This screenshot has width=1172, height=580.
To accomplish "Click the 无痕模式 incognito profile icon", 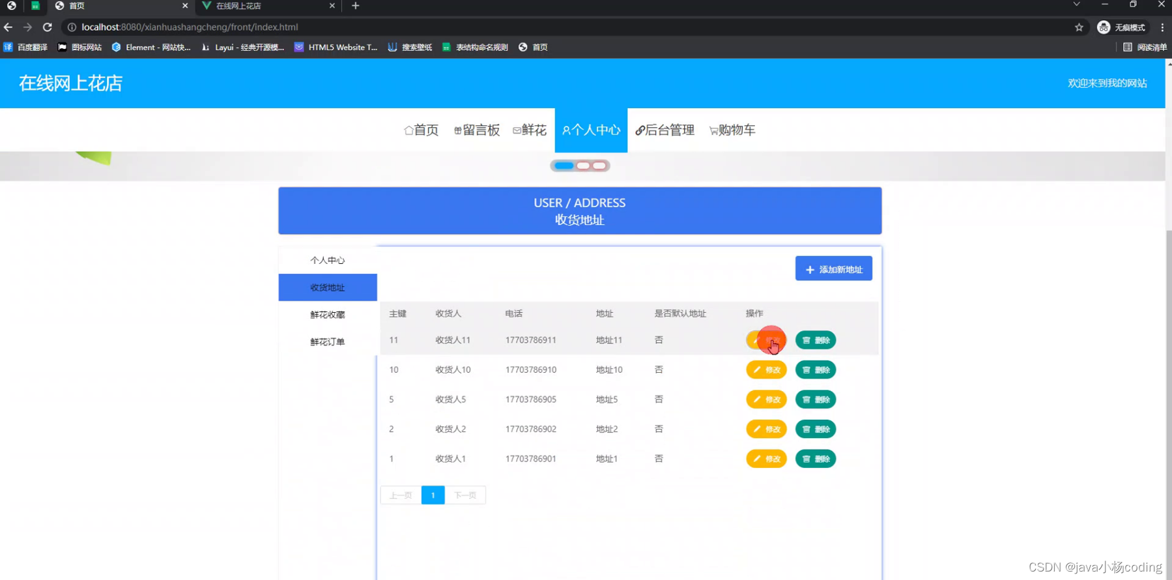I will tap(1122, 27).
